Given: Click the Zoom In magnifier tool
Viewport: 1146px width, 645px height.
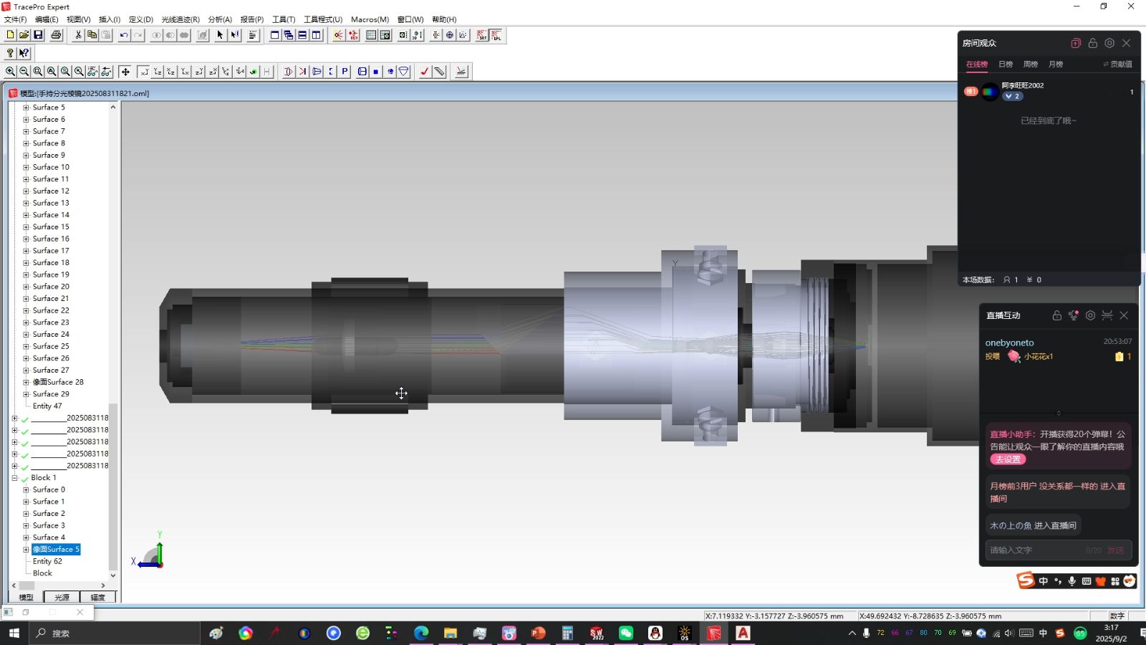Looking at the screenshot, I should coord(10,70).
